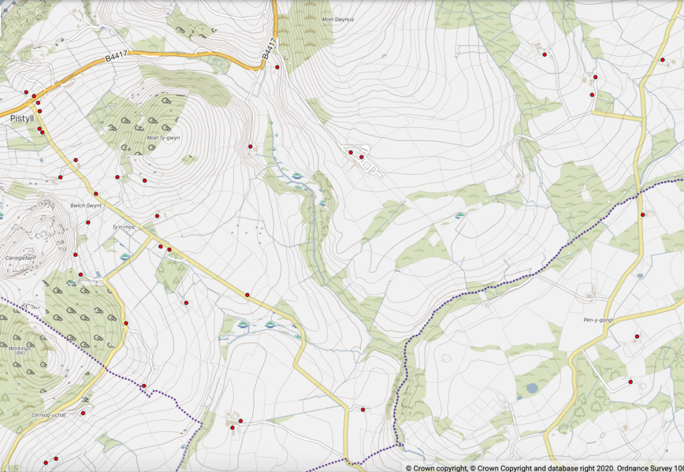
Task: Click the blue pond south of Pen-y-gongl
Action: coord(532,387)
